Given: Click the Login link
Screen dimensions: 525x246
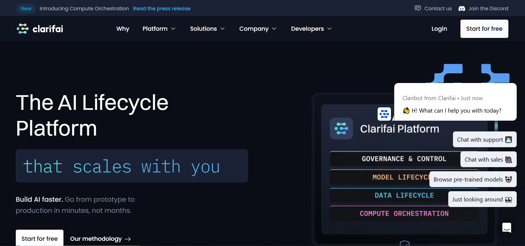Looking at the screenshot, I should pyautogui.click(x=439, y=29).
